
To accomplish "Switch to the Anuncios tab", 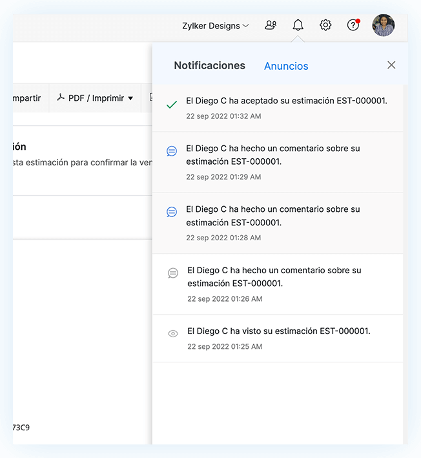I will (286, 66).
